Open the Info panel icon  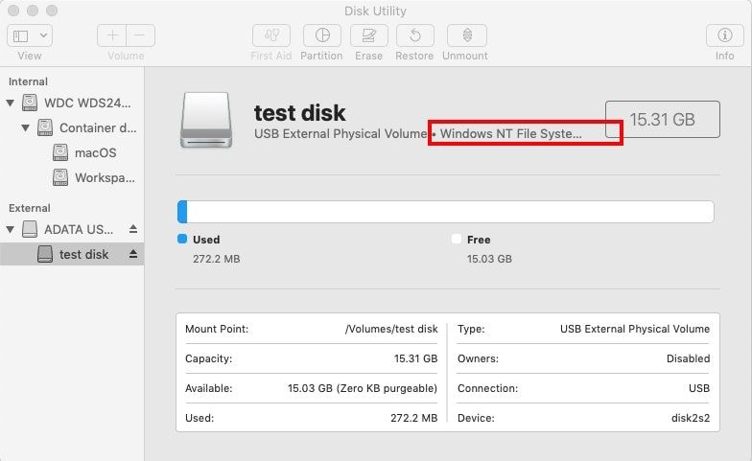[x=725, y=35]
